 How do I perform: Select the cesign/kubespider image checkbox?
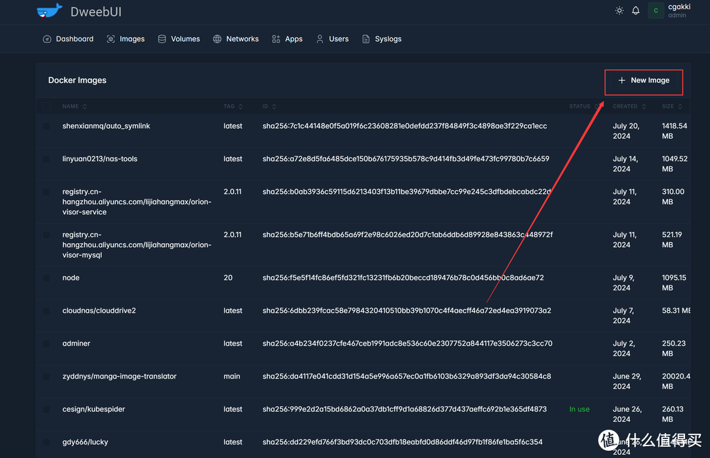pos(46,409)
